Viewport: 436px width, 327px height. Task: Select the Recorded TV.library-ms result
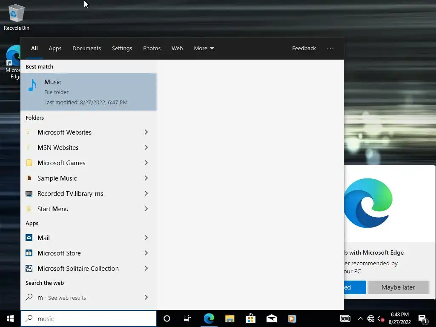pyautogui.click(x=89, y=194)
